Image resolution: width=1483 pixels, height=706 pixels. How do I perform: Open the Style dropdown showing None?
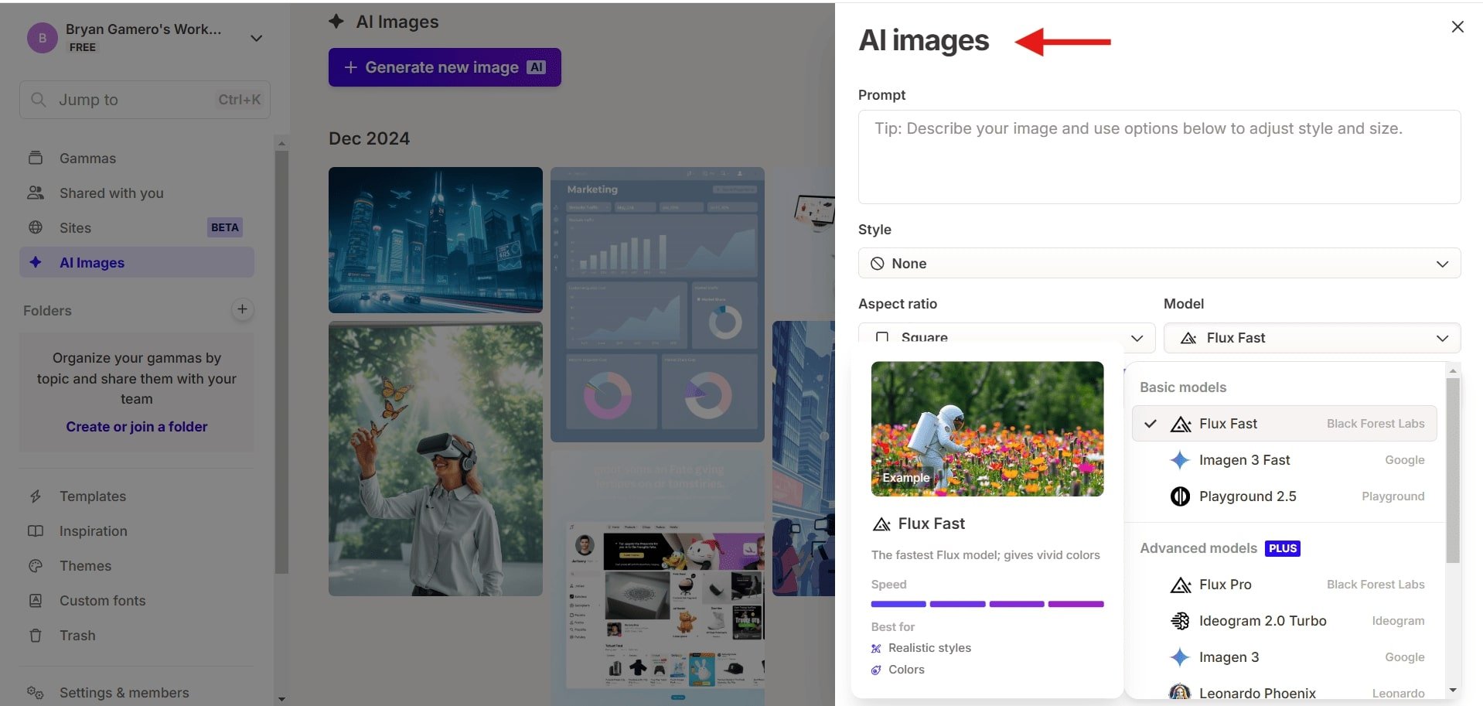1158,263
